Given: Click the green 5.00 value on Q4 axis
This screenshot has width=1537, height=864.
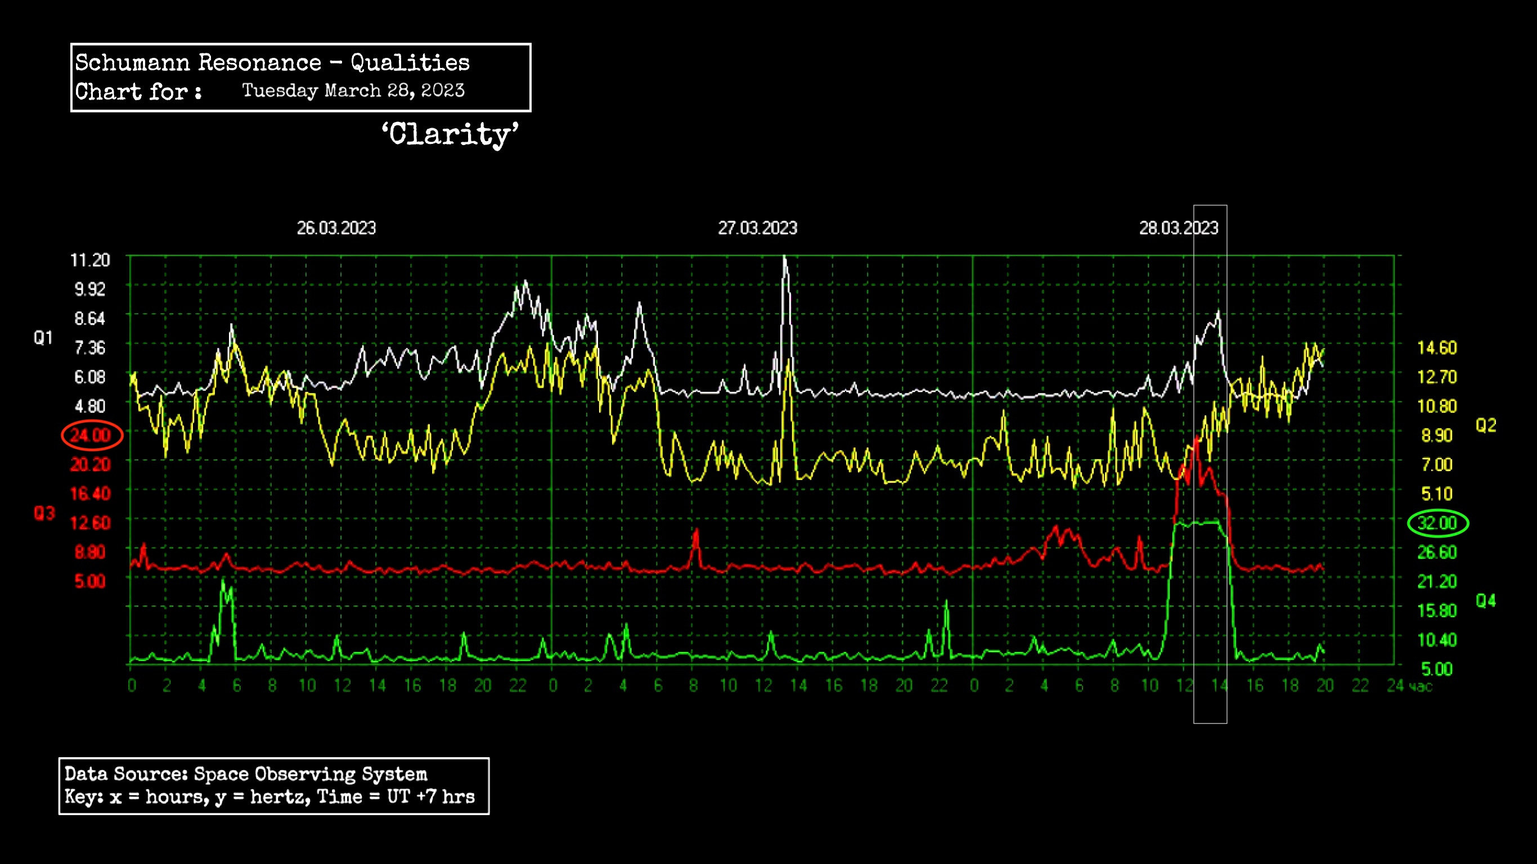Looking at the screenshot, I should [x=1437, y=669].
